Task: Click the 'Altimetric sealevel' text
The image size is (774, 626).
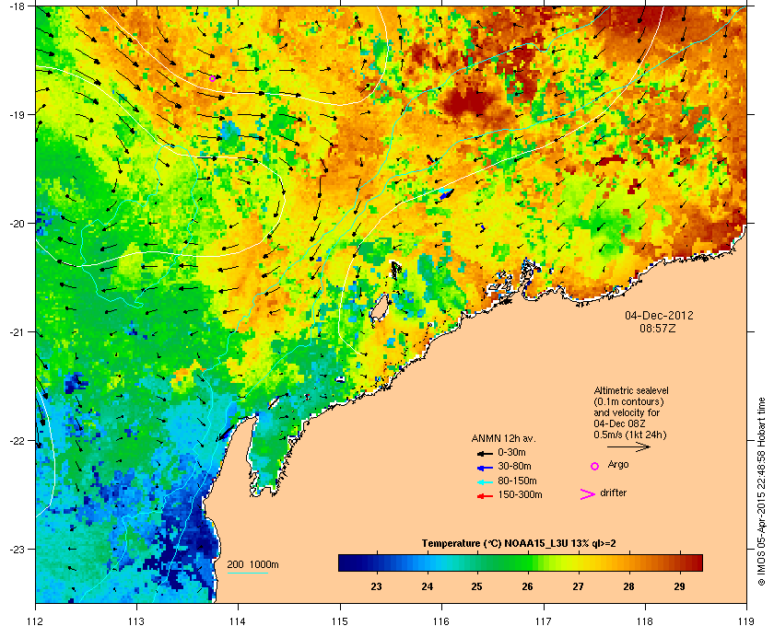Action: tap(631, 390)
